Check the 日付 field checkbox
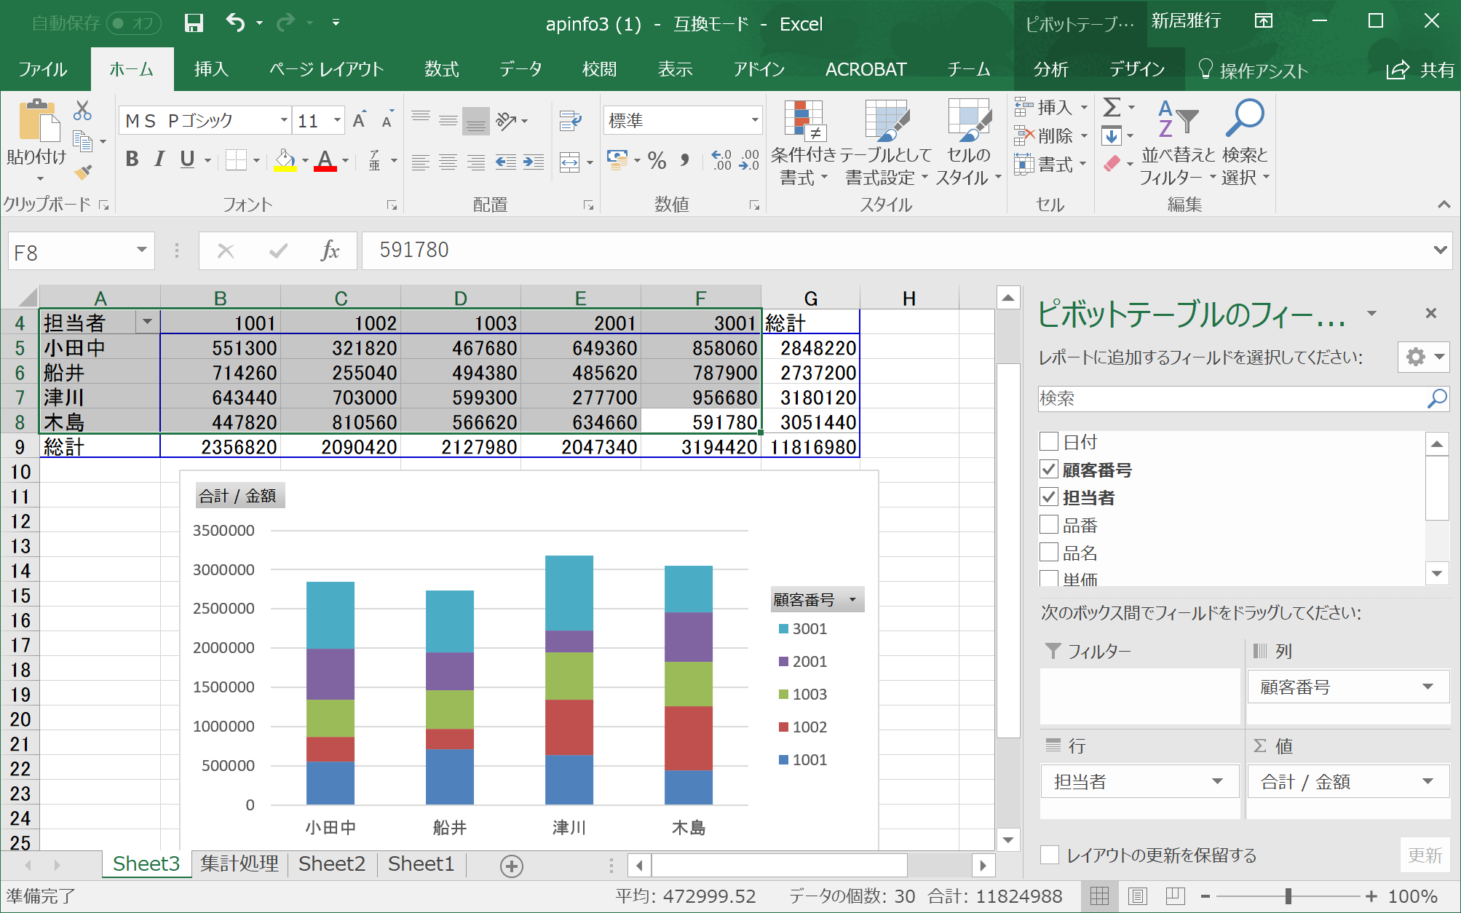This screenshot has width=1461, height=913. [1049, 441]
